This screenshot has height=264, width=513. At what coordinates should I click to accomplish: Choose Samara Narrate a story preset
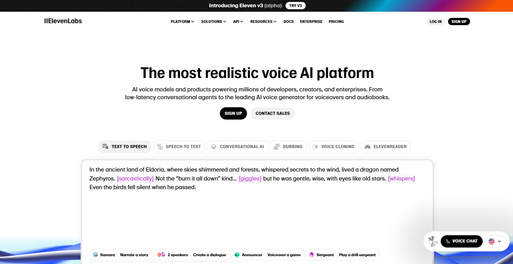[121, 255]
